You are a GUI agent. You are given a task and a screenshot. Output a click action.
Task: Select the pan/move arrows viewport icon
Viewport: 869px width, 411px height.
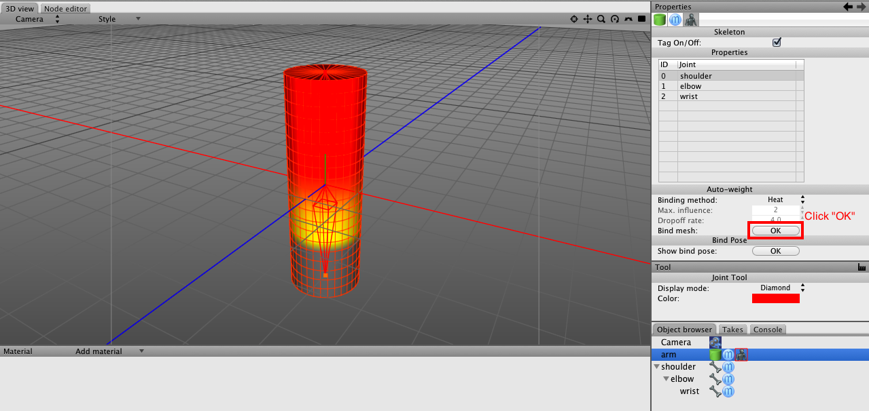click(588, 19)
